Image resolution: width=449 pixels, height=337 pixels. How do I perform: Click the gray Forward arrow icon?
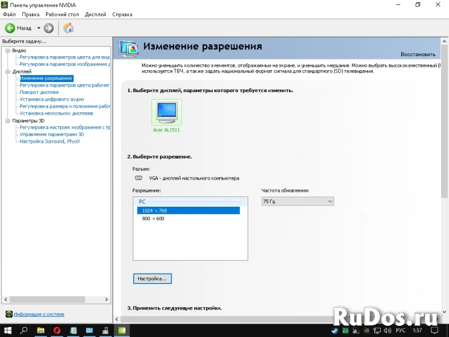pos(49,28)
